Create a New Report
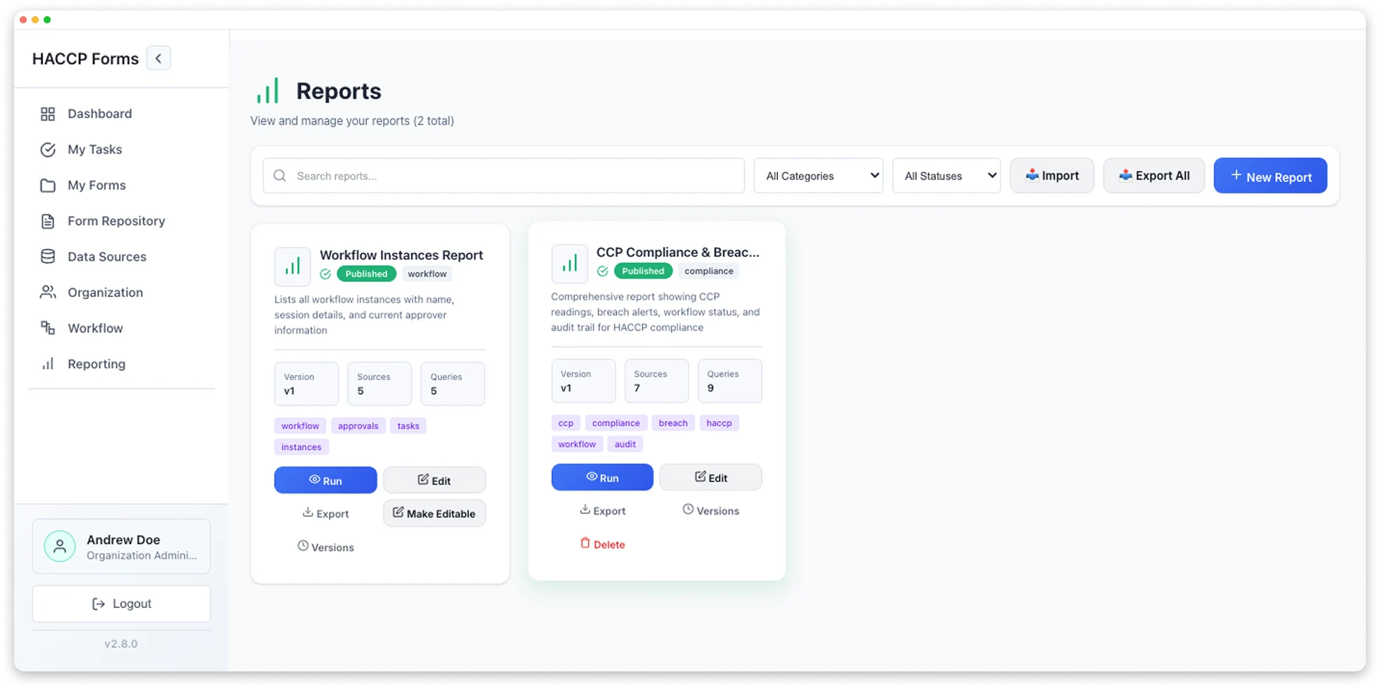Image resolution: width=1380 pixels, height=689 pixels. click(x=1270, y=175)
